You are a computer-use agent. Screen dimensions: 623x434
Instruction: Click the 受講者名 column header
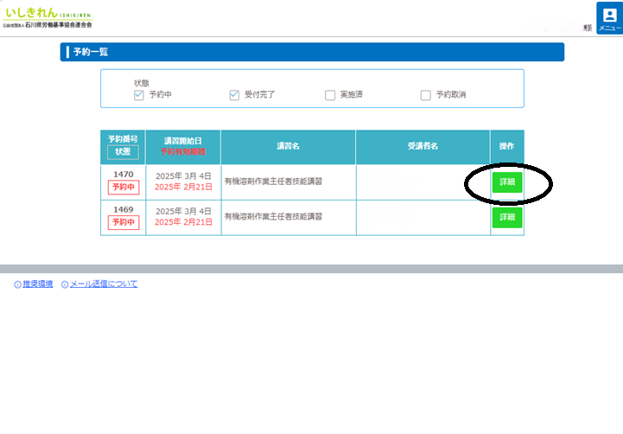point(423,147)
